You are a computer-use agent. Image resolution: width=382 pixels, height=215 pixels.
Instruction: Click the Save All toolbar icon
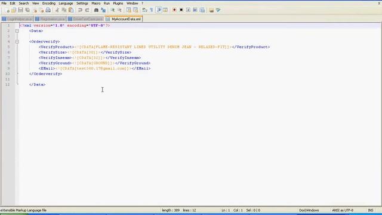(27, 10)
